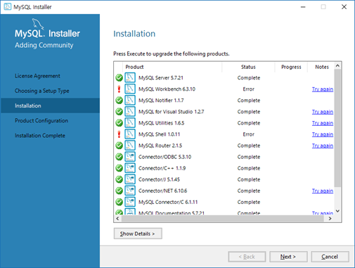Select the MySQL Router 2.1.5 name text
The width and height of the screenshot is (355, 268).
[160, 146]
